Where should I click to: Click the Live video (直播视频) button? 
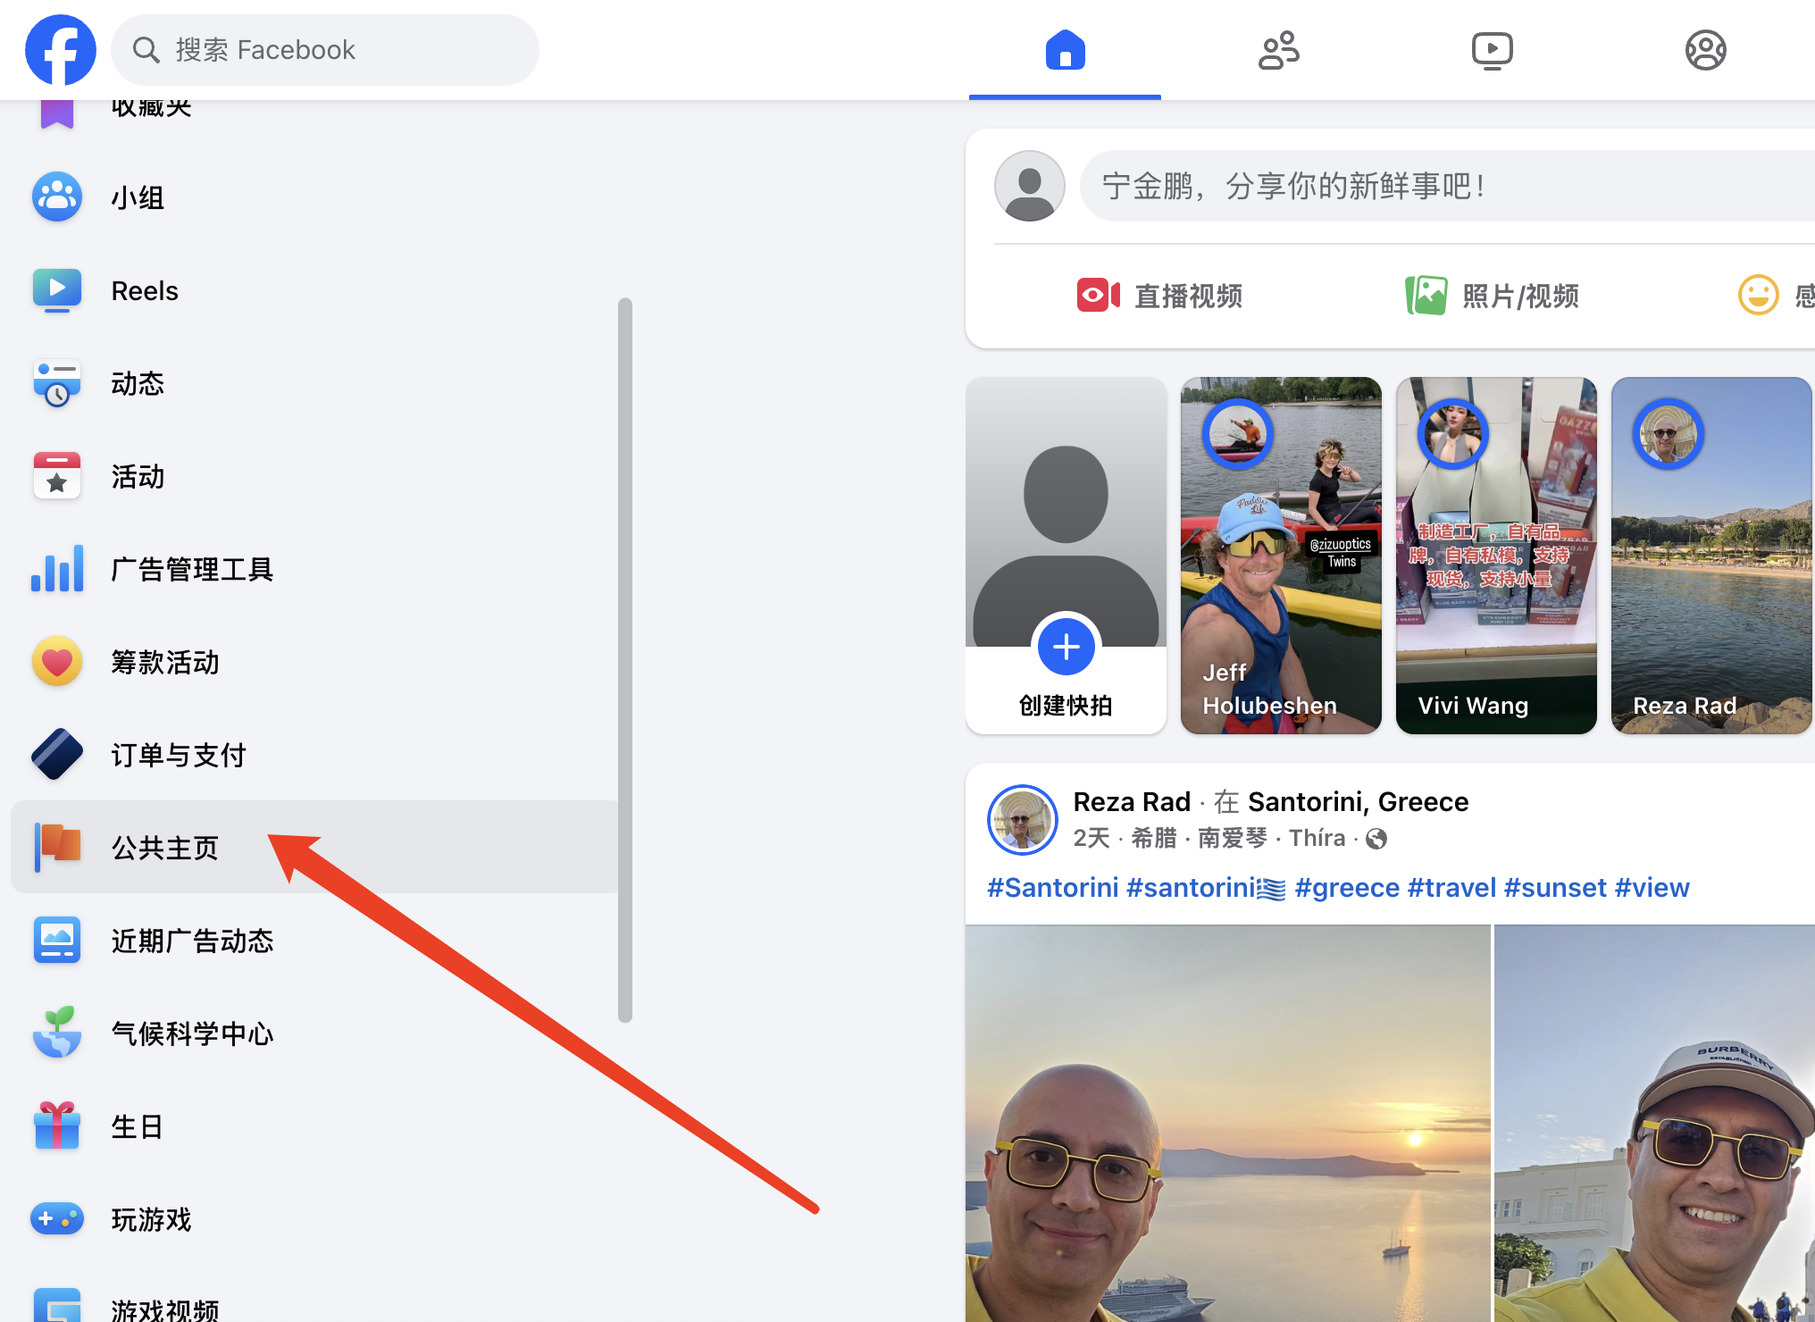(1159, 296)
